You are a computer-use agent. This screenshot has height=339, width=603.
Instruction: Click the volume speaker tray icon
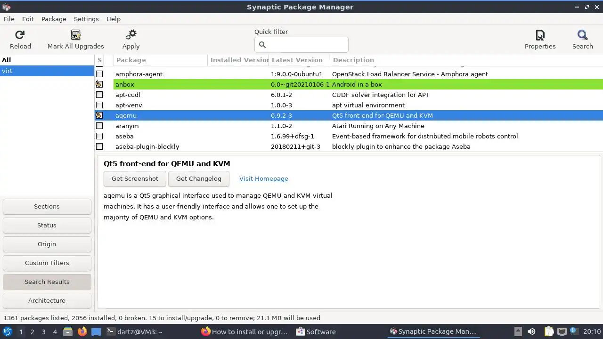click(x=532, y=331)
